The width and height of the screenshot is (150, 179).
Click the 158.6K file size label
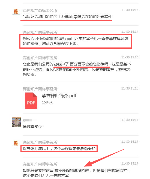pyautogui.click(x=47, y=102)
